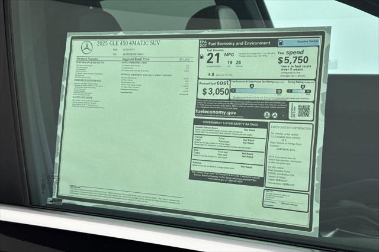Click the EPA seal icon beside fueleconomy.gov
This screenshot has height=252, width=379.
pyautogui.click(x=267, y=115)
